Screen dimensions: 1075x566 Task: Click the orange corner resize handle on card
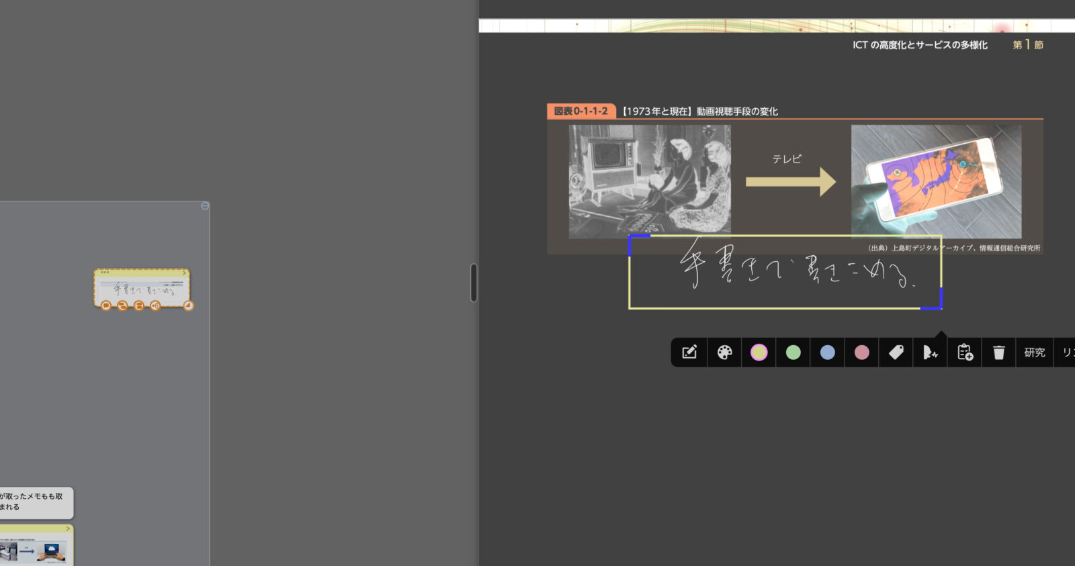point(189,306)
